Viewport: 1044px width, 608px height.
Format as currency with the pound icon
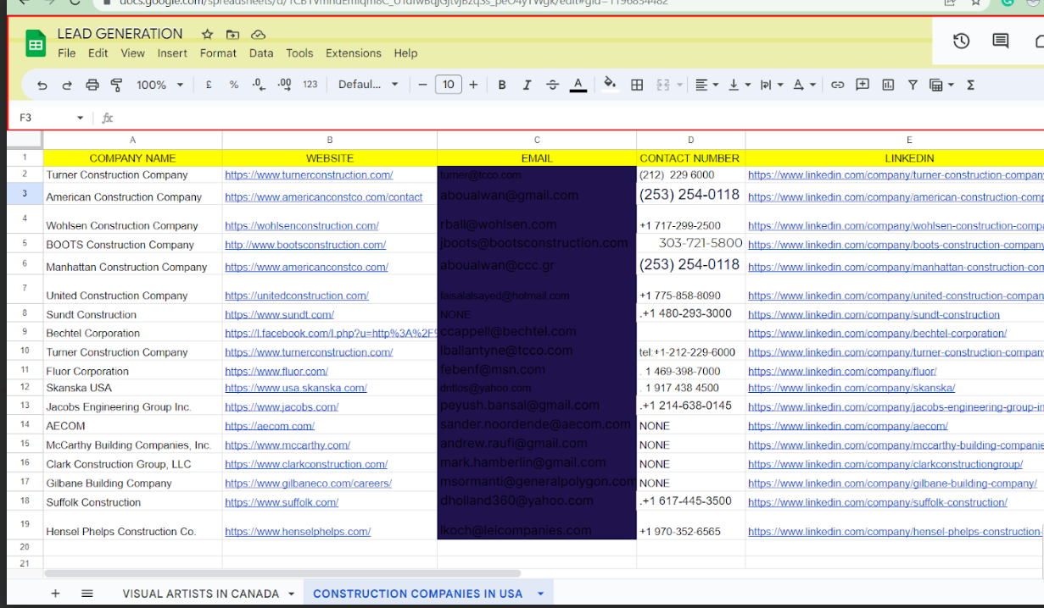pos(209,85)
